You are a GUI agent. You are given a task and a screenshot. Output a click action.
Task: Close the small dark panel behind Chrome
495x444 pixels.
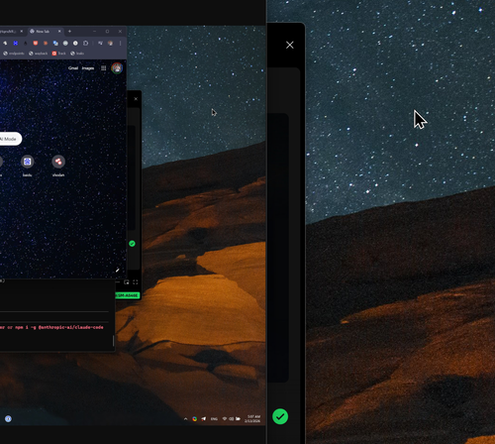click(x=136, y=99)
